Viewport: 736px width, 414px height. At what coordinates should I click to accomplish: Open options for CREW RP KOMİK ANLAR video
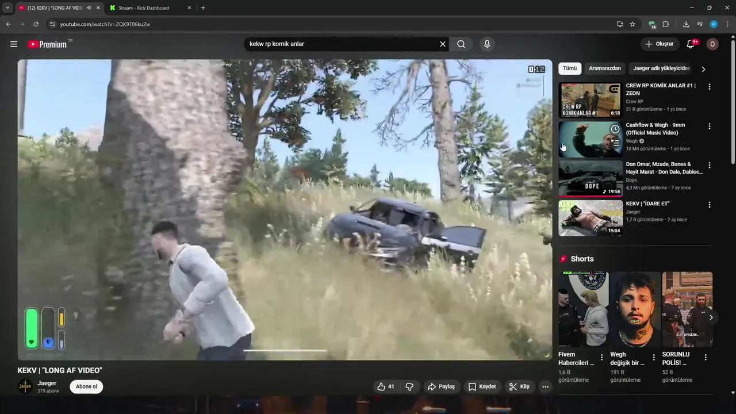coord(709,87)
